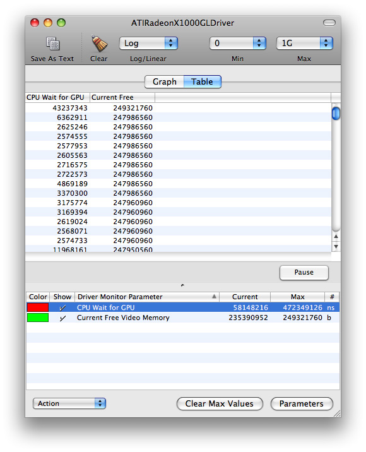This screenshot has width=366, height=452.
Task: Uncheck Show for CPU Wait for GPU
Action: point(62,307)
